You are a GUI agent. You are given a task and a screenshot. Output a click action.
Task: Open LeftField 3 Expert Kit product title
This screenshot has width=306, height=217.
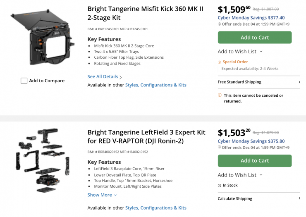pyautogui.click(x=146, y=136)
